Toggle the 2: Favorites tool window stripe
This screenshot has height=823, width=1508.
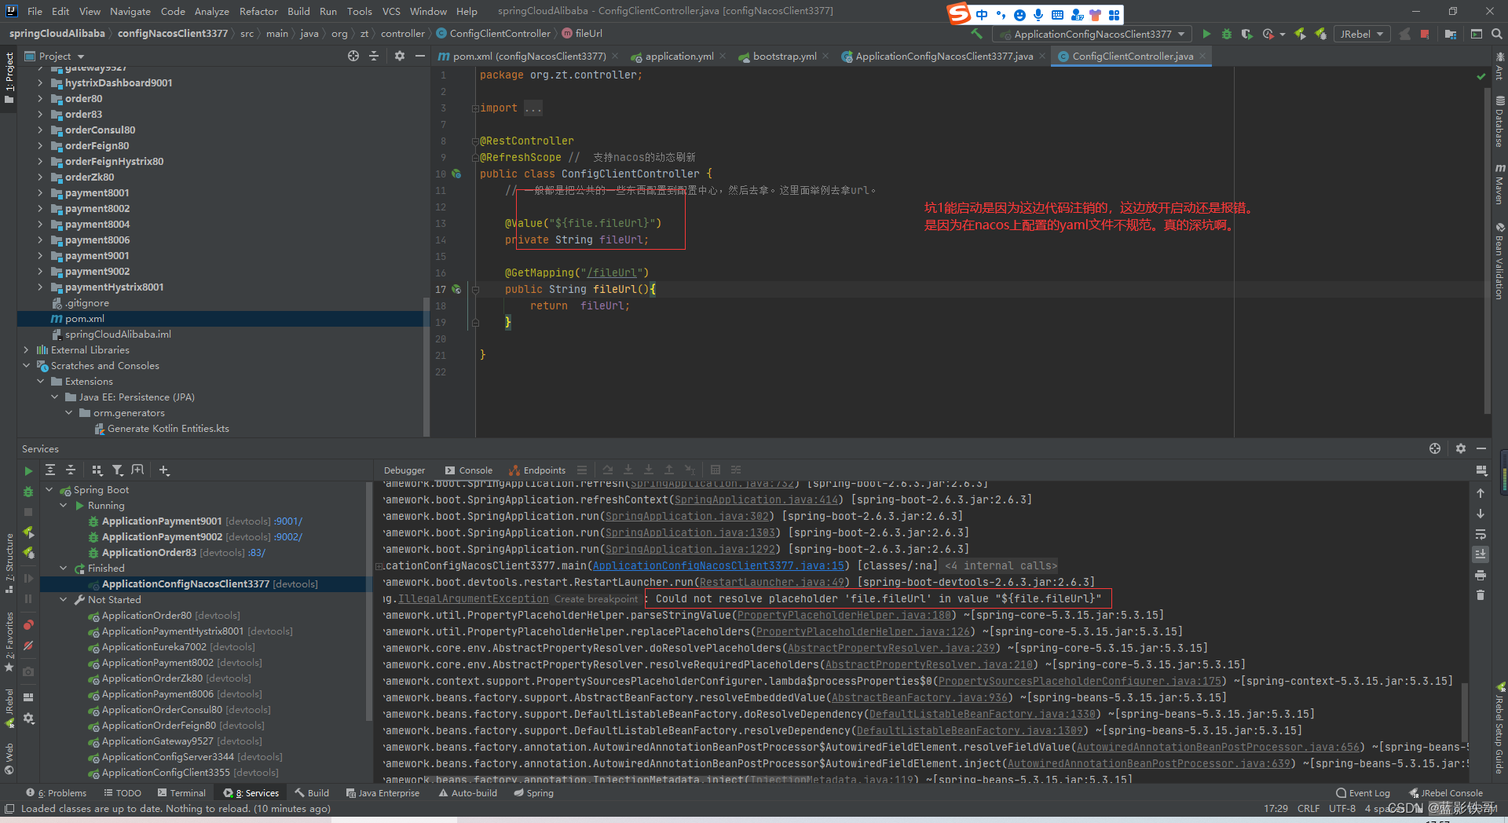tap(9, 641)
